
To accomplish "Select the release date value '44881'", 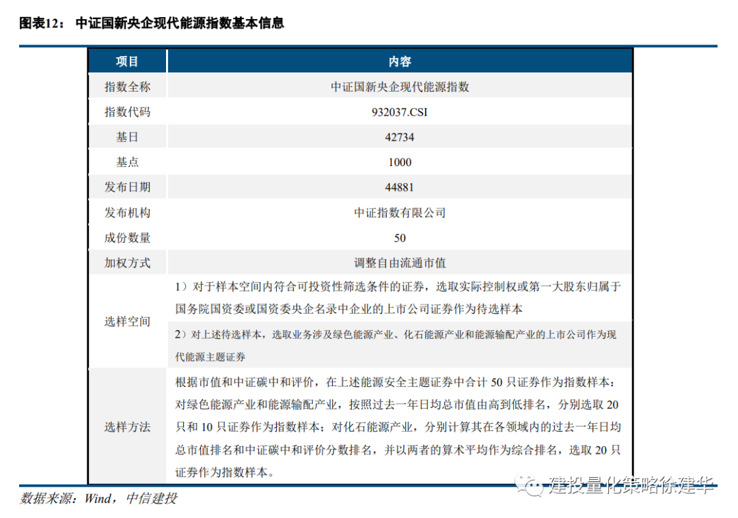I will click(400, 187).
